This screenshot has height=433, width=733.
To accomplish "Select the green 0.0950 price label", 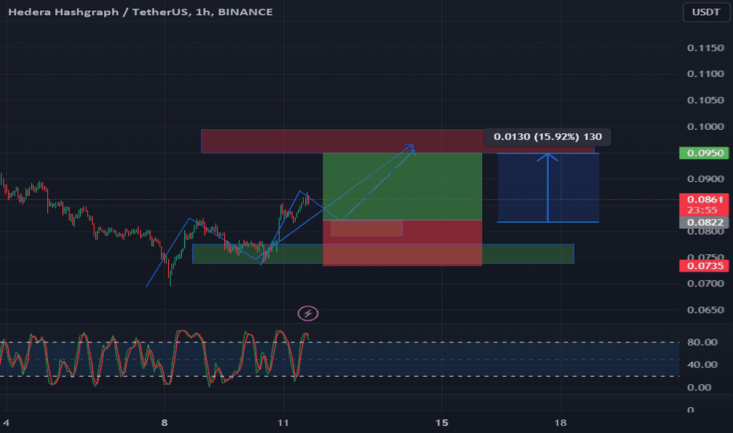I will pyautogui.click(x=704, y=153).
